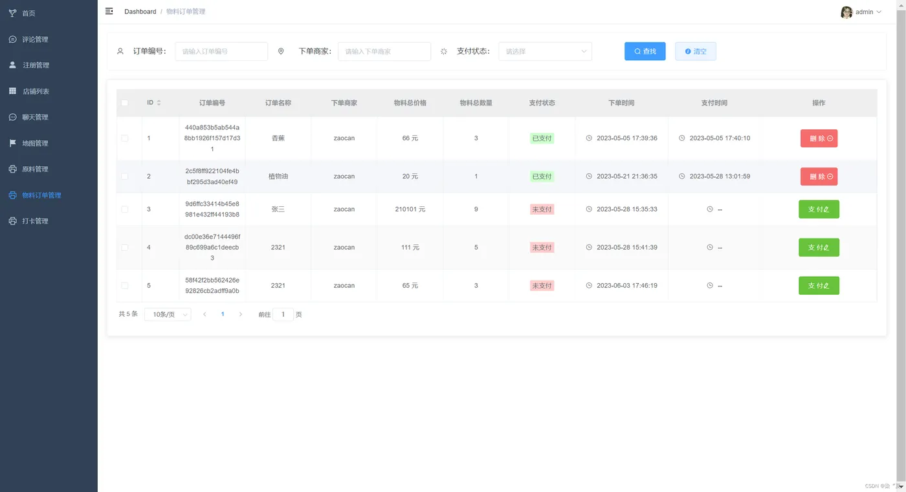Click the 首页 sidebar icon
Image resolution: width=906 pixels, height=492 pixels.
coord(12,13)
